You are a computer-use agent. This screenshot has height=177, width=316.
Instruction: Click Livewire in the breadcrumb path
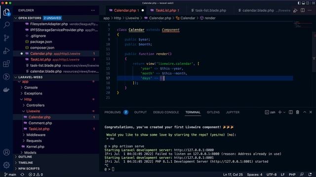[x=132, y=18]
